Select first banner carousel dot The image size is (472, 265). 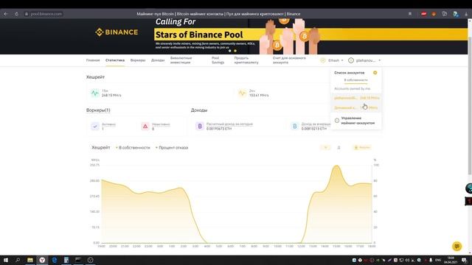click(230, 51)
